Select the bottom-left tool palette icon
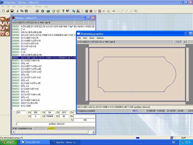This screenshot has height=145, width=193. click(x=3, y=34)
